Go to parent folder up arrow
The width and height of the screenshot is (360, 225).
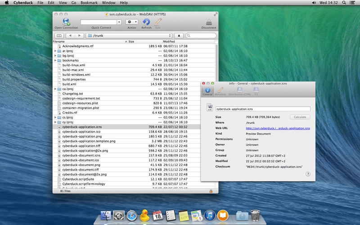click(179, 36)
